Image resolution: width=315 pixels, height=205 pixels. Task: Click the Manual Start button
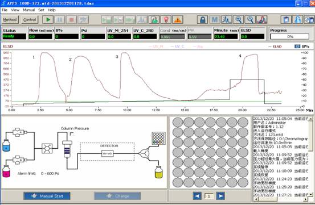point(47,196)
